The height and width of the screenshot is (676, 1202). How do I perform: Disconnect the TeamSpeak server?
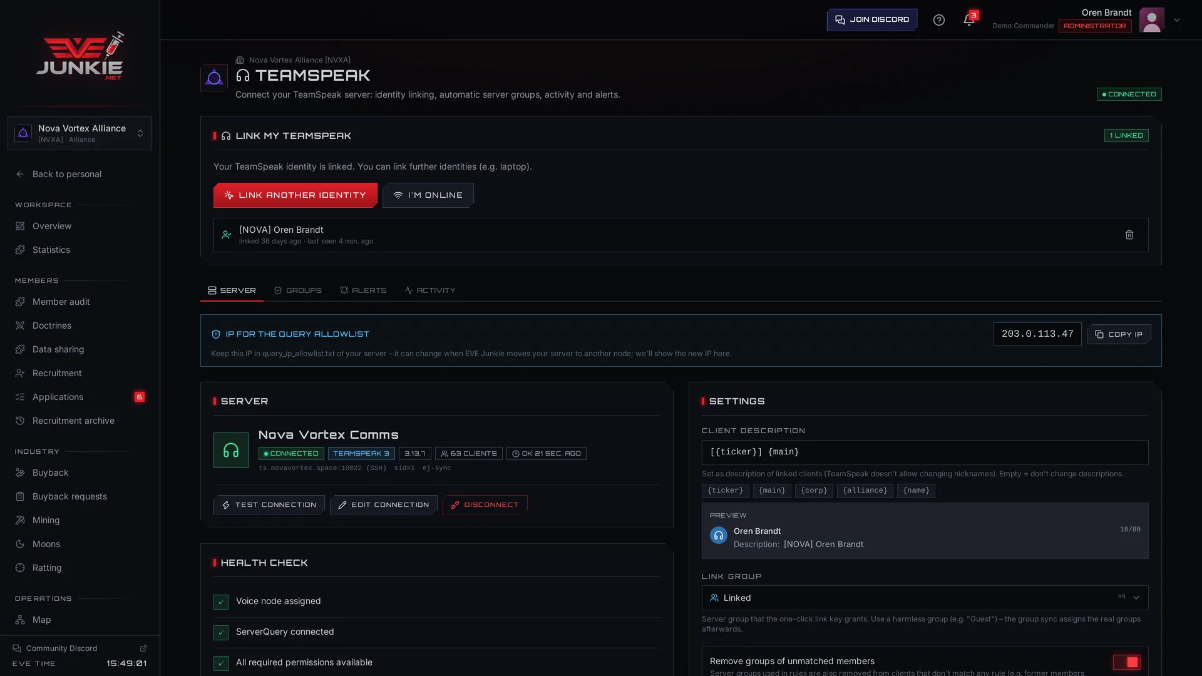tap(485, 505)
